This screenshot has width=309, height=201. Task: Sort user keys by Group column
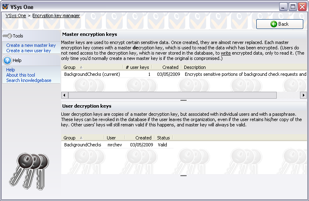(x=83, y=138)
